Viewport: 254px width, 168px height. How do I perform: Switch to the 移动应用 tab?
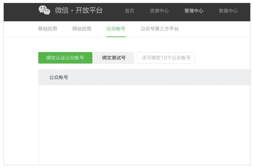[47, 29]
